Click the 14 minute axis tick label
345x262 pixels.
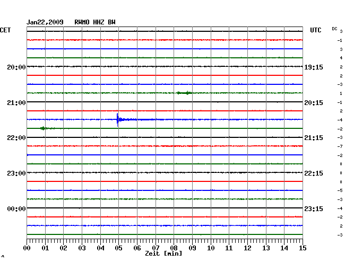pos(284,248)
